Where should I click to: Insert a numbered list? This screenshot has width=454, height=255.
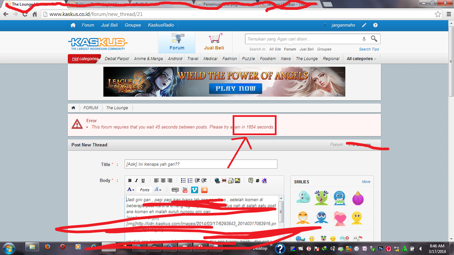190,181
